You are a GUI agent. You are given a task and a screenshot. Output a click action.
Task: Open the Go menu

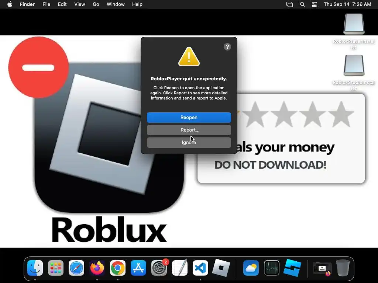click(x=96, y=4)
